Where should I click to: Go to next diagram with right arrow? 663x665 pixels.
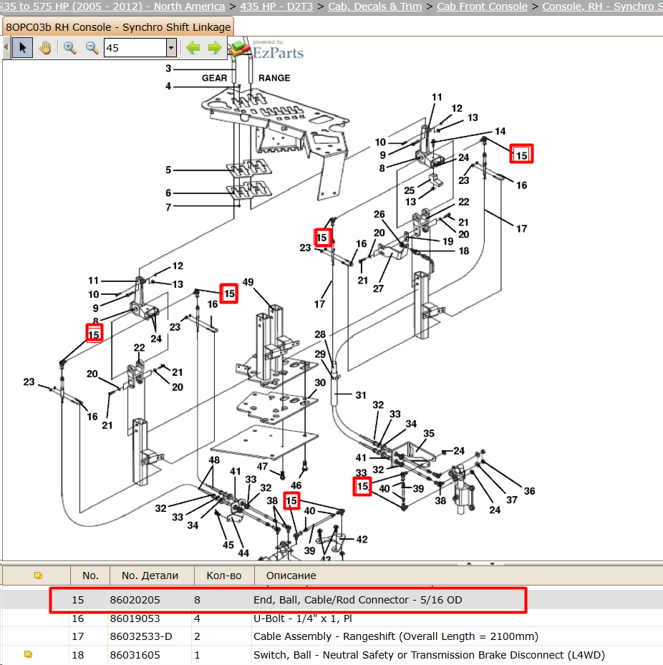coord(215,47)
